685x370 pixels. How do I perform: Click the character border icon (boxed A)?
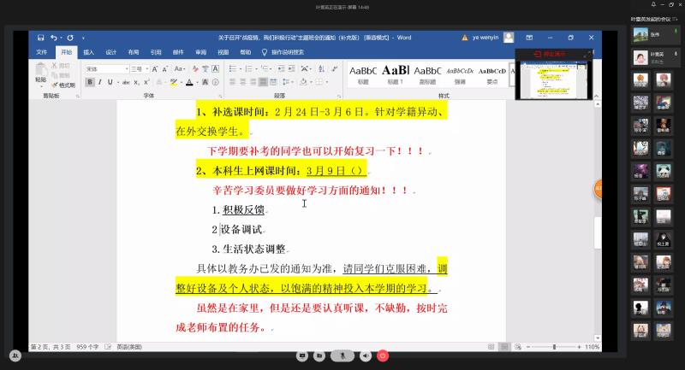(x=216, y=69)
